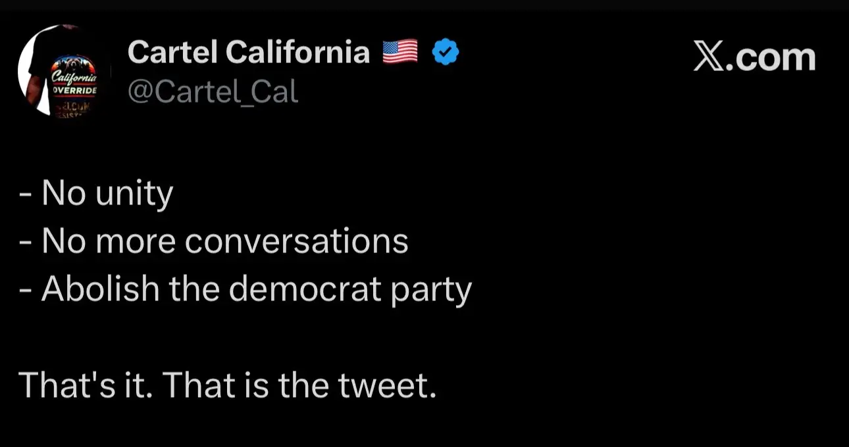Screen dimensions: 849x447
Task: Select the "No unity" line
Action: 96,193
